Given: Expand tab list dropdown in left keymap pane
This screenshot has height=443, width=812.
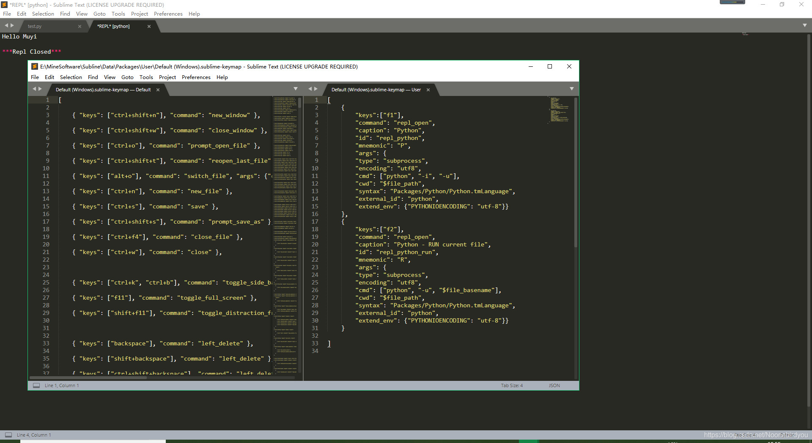Looking at the screenshot, I should (x=296, y=89).
